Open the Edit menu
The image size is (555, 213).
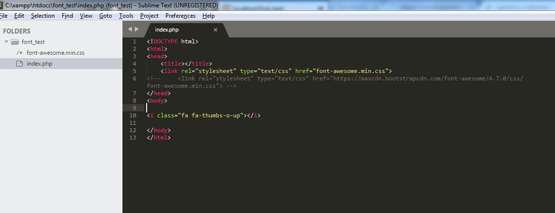[19, 16]
